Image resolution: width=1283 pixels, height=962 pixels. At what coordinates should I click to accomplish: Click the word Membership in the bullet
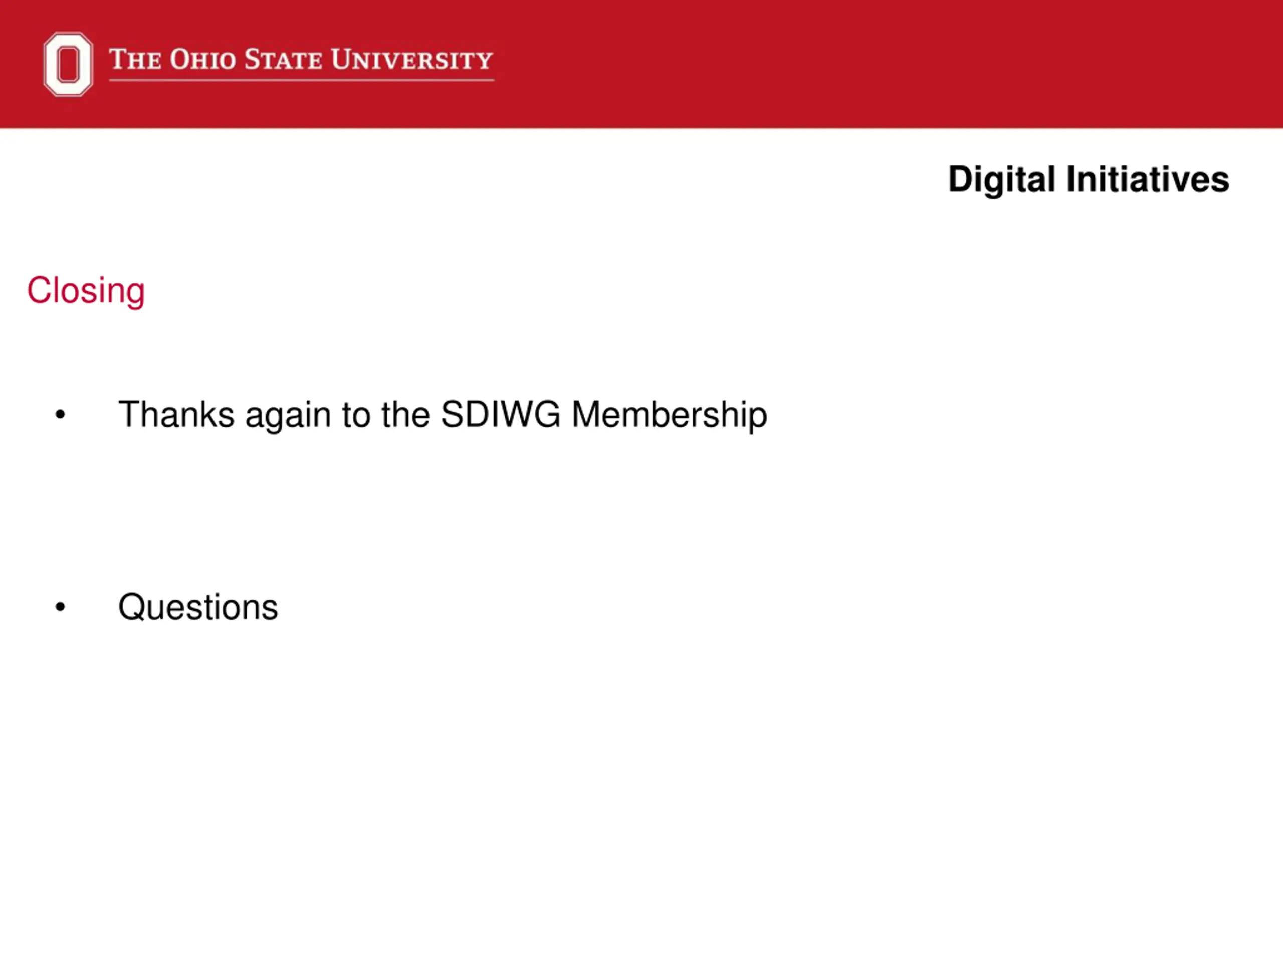[x=670, y=416]
